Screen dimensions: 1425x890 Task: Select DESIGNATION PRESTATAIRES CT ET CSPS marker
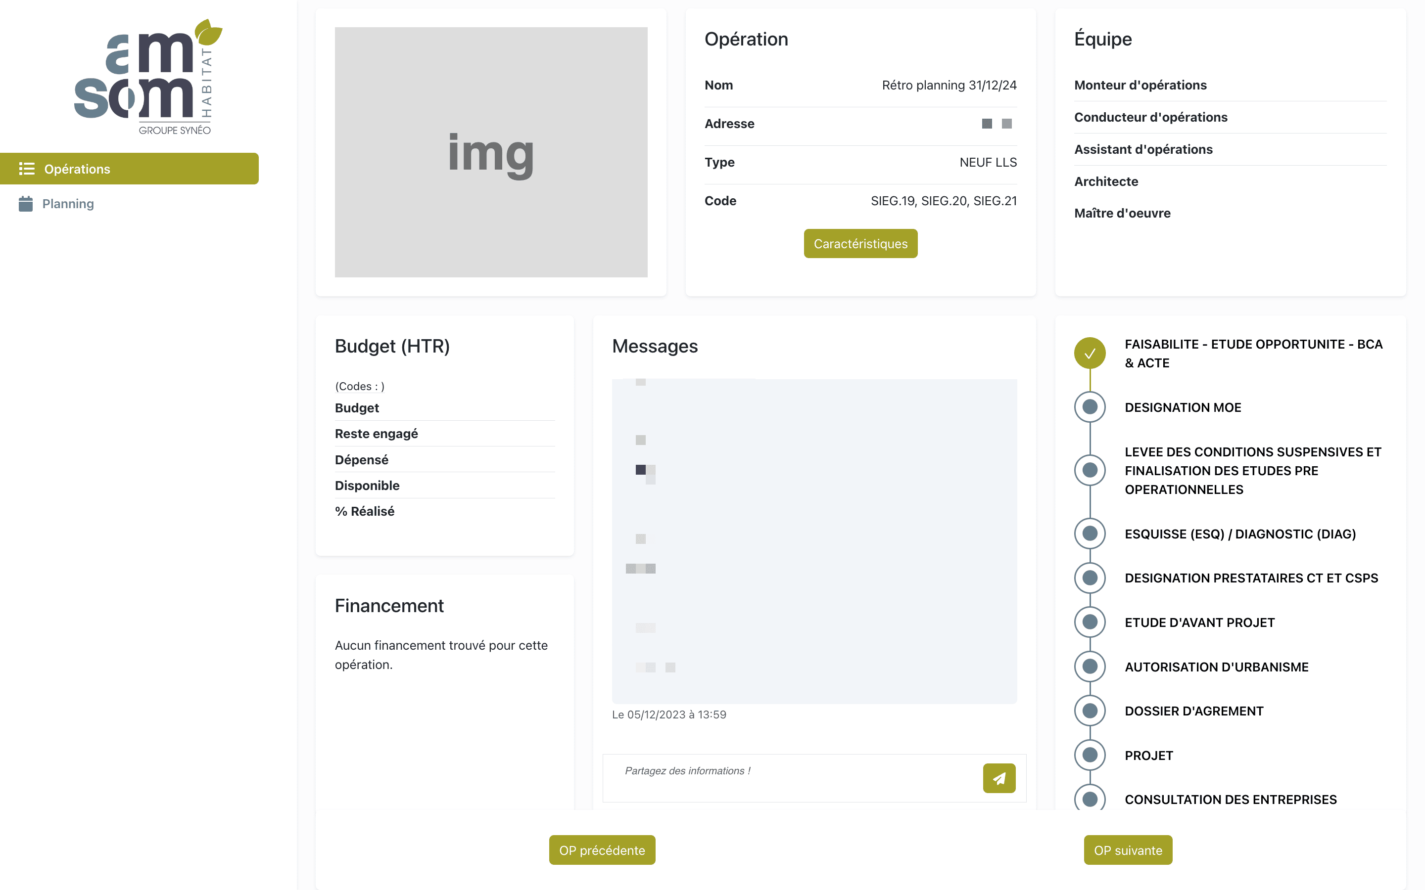click(x=1090, y=578)
